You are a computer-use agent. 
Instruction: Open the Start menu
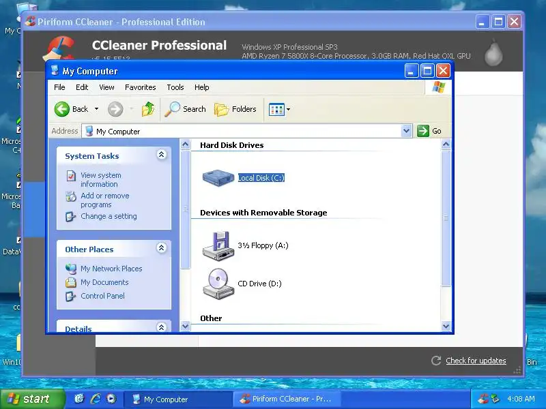point(32,399)
